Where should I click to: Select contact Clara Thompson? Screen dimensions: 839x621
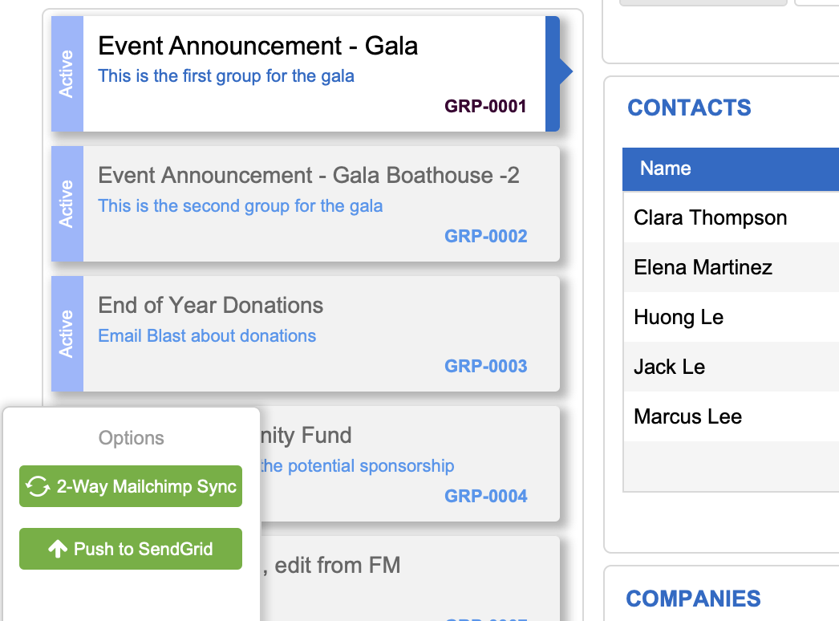(710, 218)
